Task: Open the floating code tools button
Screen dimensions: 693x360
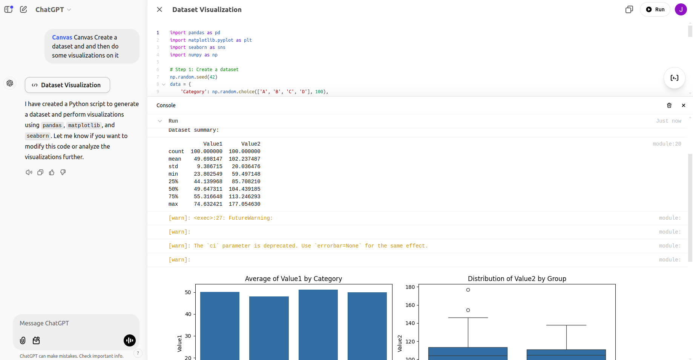Action: point(675,78)
